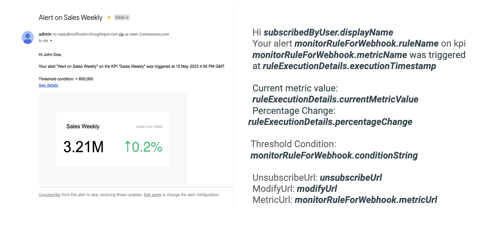Click the monitorRuleForWebhook.conditionString variable
Screen dimensions: 497x228
(x=334, y=156)
